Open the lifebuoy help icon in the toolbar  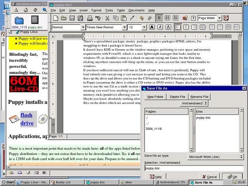coord(226,18)
